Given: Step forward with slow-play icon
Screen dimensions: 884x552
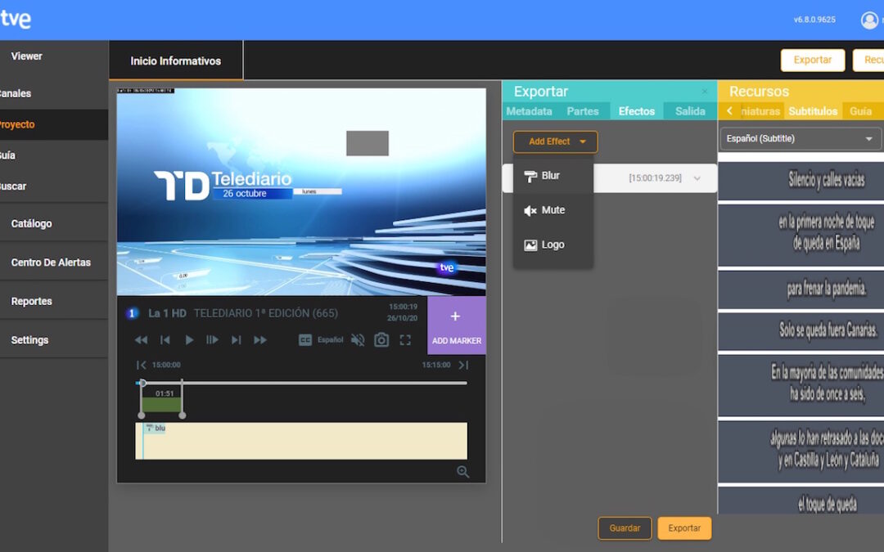Looking at the screenshot, I should click(x=212, y=339).
